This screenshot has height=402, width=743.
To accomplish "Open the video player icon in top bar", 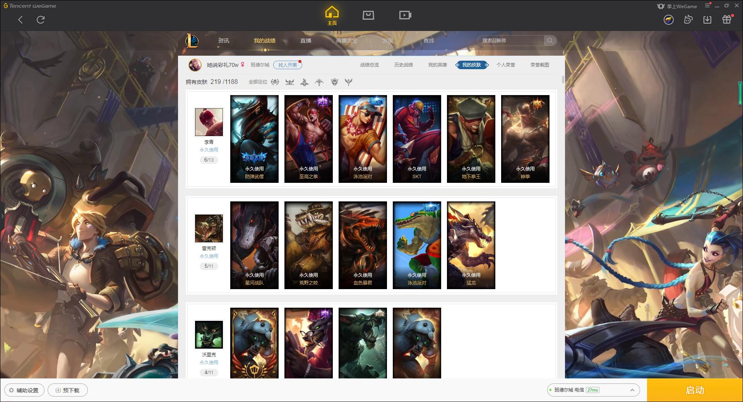I will (x=405, y=15).
